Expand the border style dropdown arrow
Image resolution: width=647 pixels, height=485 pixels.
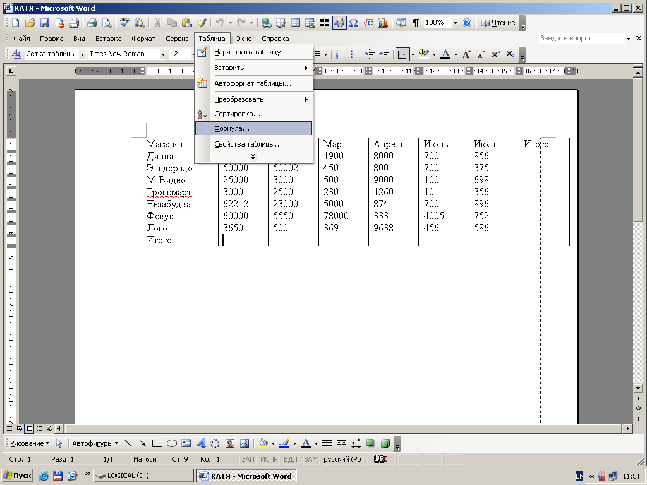(x=413, y=54)
